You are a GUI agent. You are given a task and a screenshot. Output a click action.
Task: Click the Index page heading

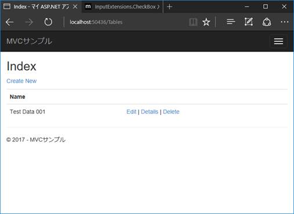click(x=21, y=67)
